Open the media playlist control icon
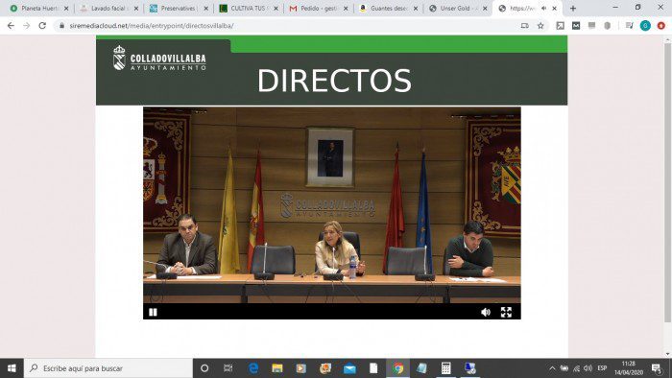The width and height of the screenshot is (672, 378). coord(629,26)
